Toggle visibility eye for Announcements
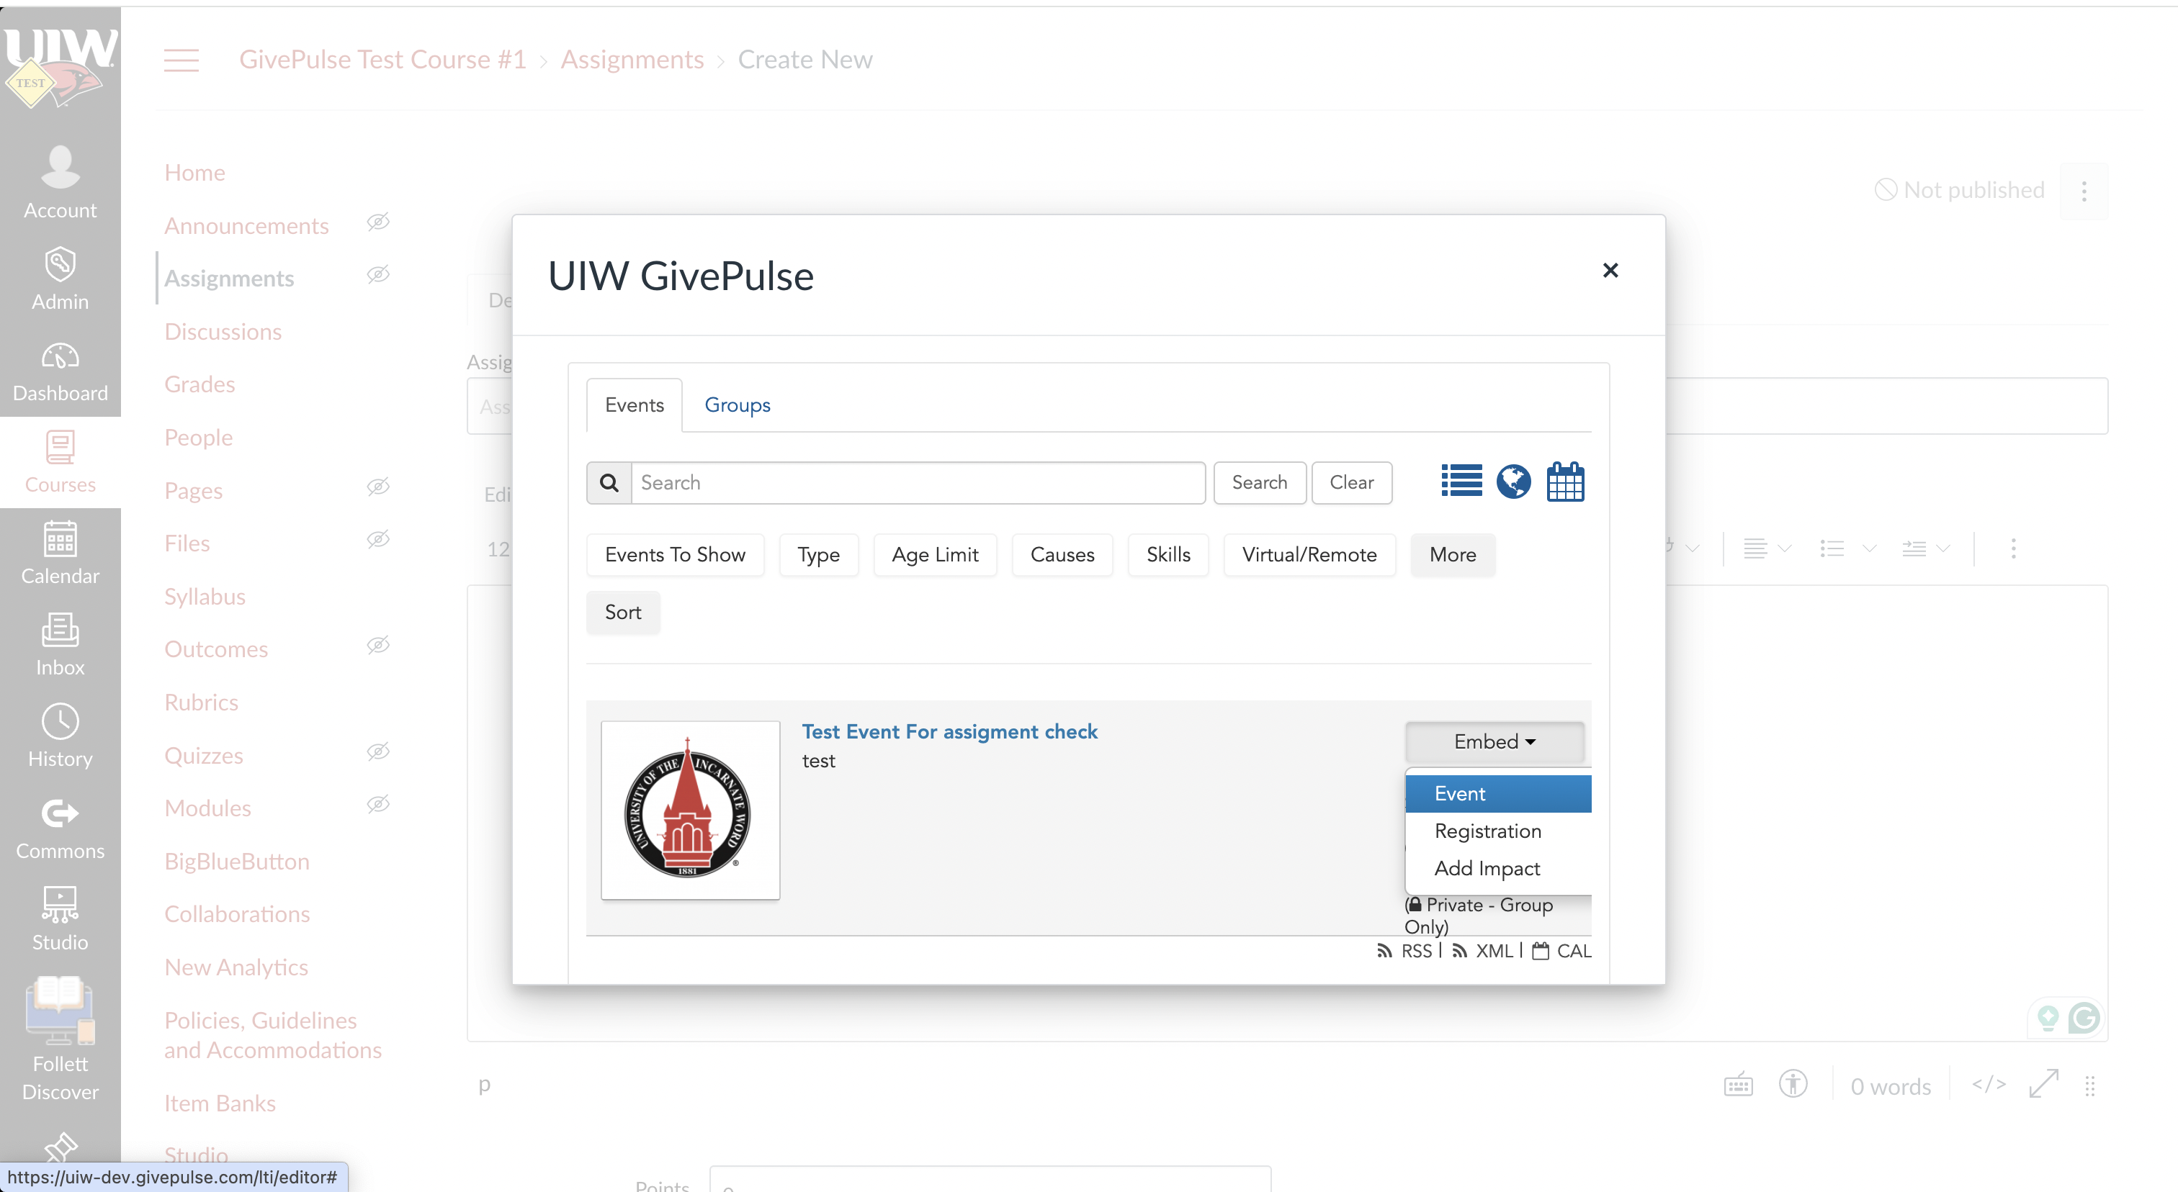2178x1192 pixels. pyautogui.click(x=378, y=221)
